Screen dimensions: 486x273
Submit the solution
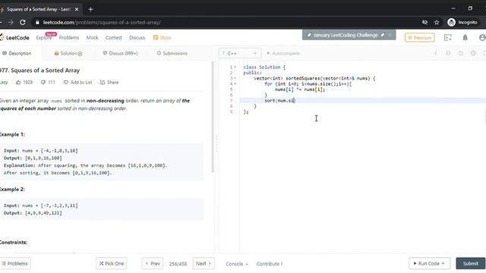tap(471, 263)
